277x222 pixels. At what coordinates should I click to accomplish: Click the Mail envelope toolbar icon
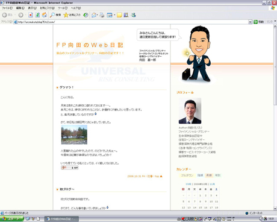click(x=94, y=15)
